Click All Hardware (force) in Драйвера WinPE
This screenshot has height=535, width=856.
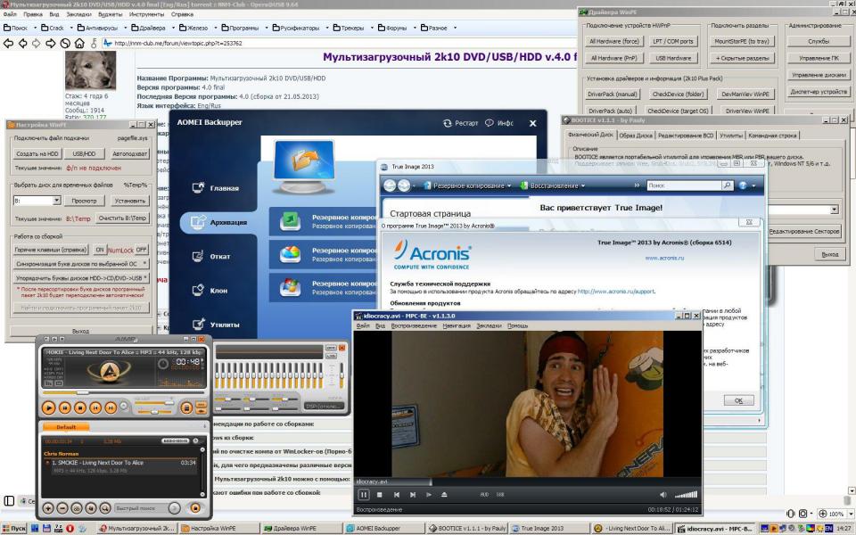point(614,42)
